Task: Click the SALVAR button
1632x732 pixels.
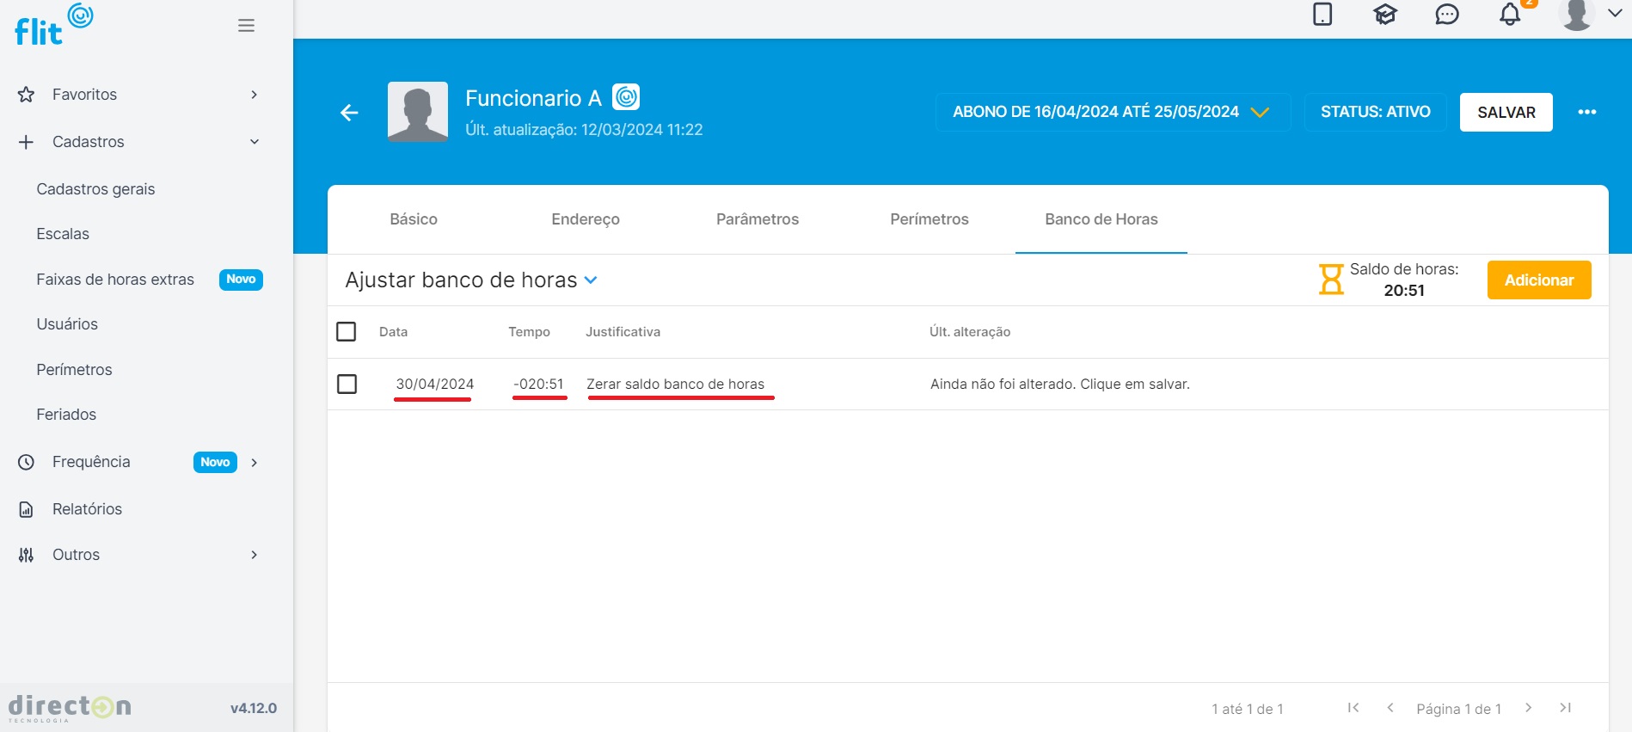Action: tap(1506, 112)
